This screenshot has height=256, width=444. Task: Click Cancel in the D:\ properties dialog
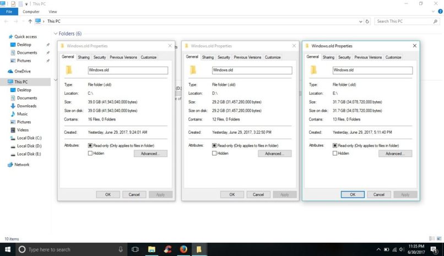click(258, 195)
